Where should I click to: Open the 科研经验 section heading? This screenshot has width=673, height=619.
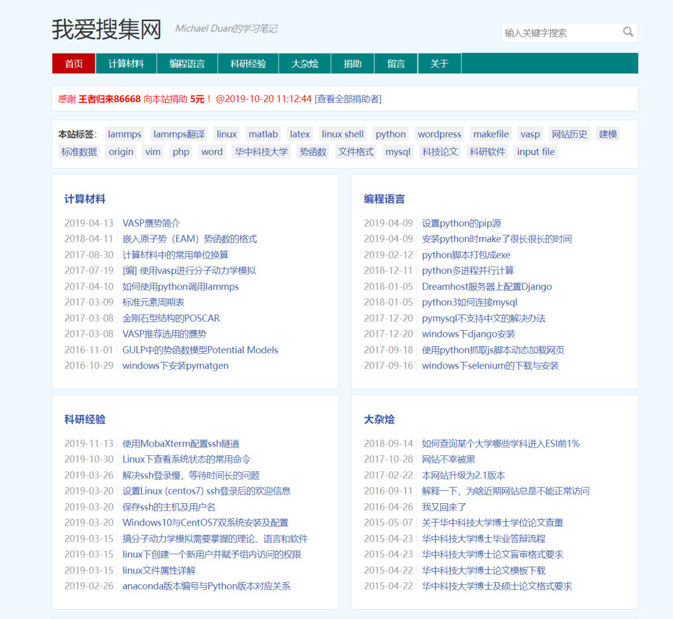tap(85, 420)
